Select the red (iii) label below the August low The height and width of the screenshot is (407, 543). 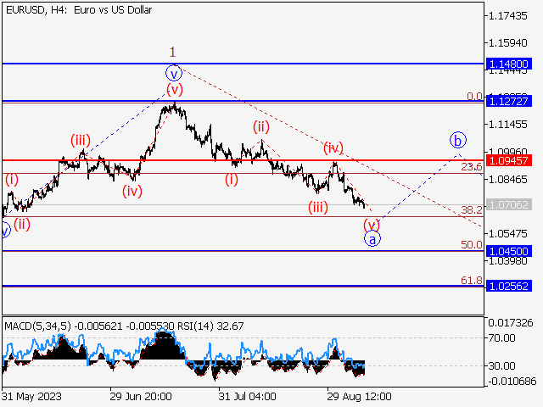pyautogui.click(x=318, y=208)
